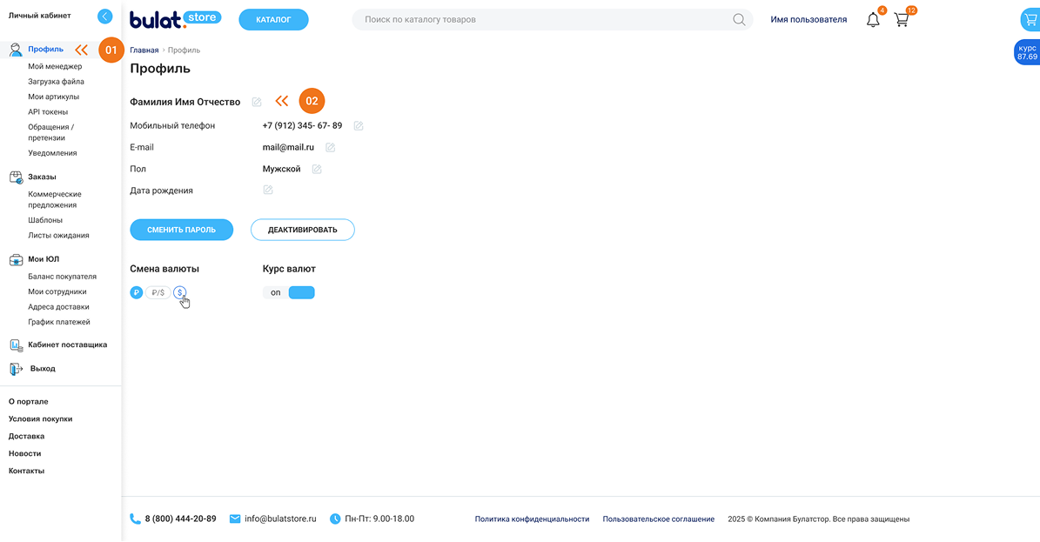This screenshot has height=542, width=1040.
Task: Open Заказы section in sidebar
Action: 42,177
